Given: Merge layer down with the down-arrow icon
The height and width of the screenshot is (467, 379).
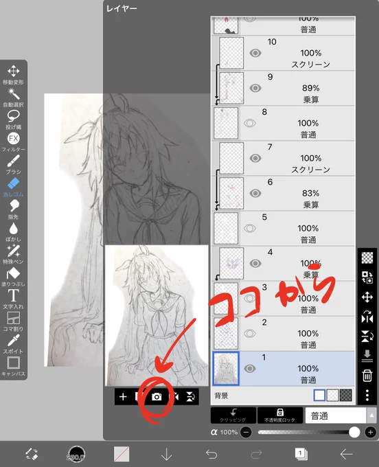Looking at the screenshot, I should click(x=367, y=356).
